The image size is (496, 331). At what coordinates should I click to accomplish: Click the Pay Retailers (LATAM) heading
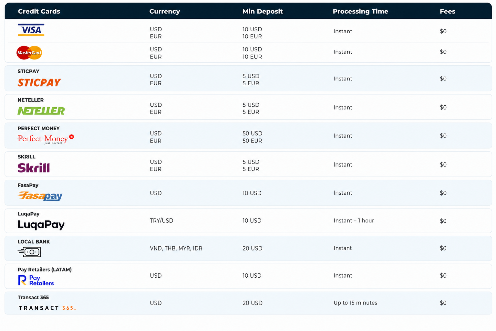point(45,270)
